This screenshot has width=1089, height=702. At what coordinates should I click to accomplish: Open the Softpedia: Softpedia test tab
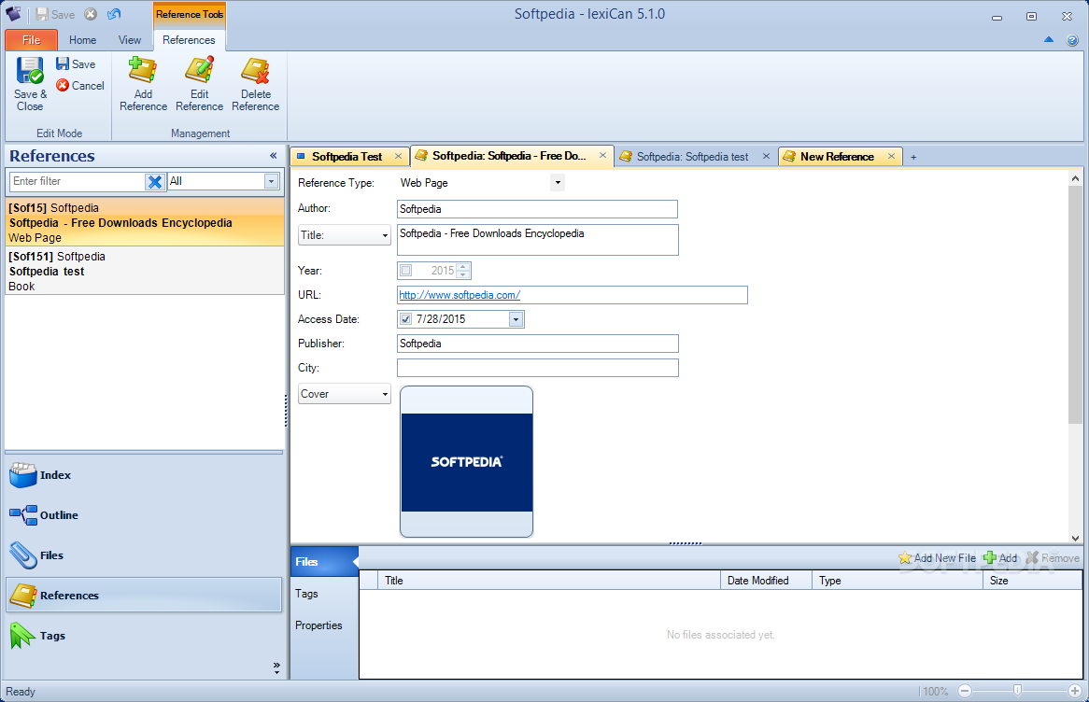[x=692, y=156]
